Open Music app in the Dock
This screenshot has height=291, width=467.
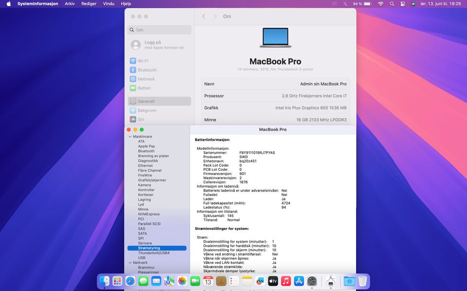point(286,281)
